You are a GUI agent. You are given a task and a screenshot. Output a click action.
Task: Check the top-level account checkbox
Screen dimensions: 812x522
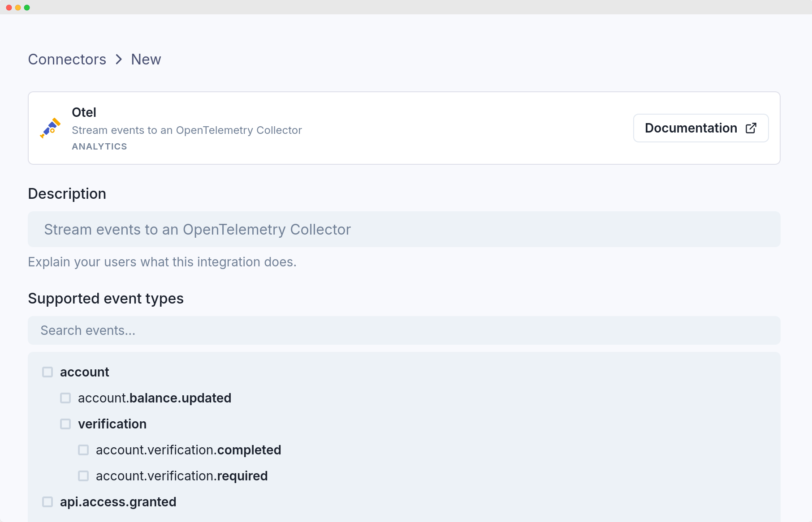tap(48, 372)
